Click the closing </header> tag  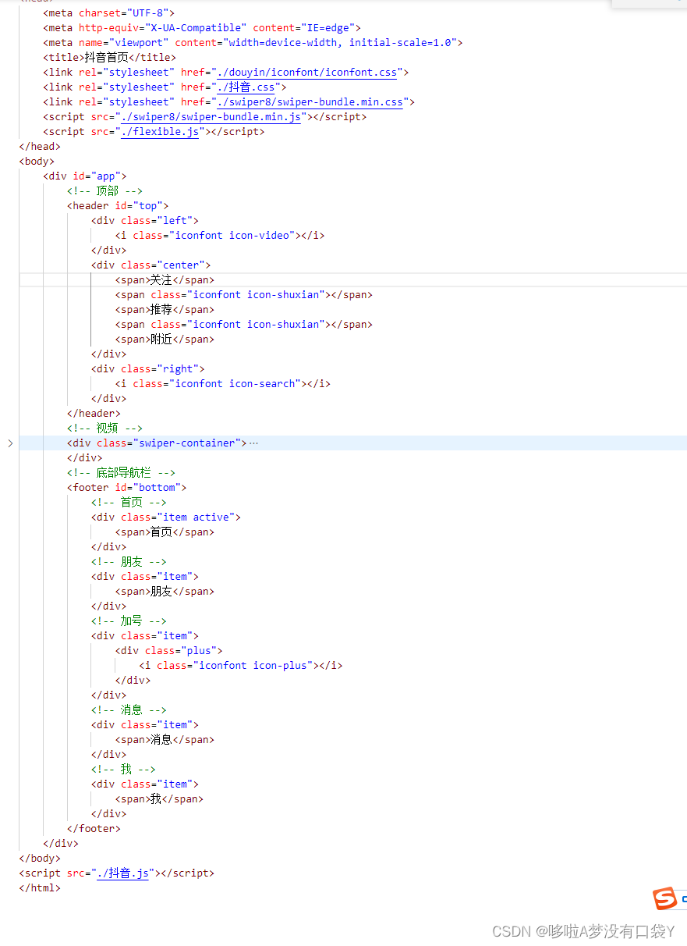coord(94,414)
